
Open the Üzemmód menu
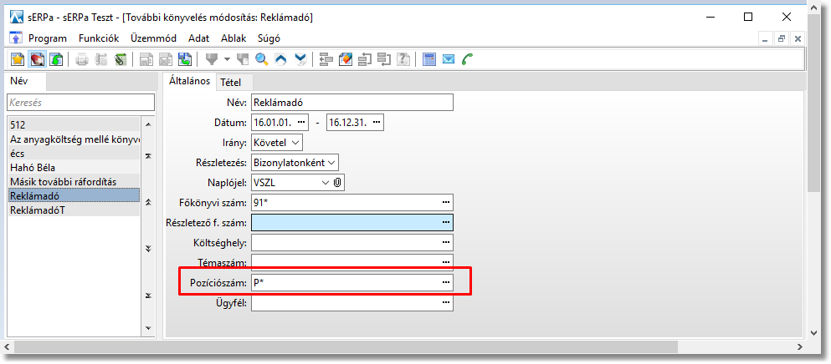(154, 38)
